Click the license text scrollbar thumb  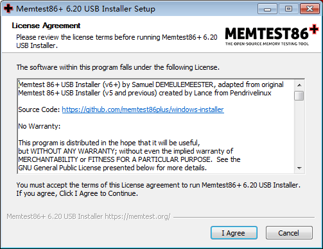[299, 95]
